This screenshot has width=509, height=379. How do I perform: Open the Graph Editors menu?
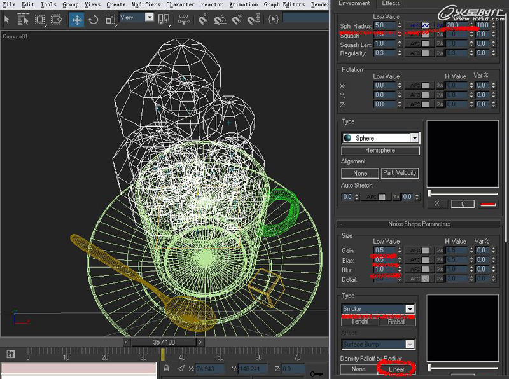[284, 4]
